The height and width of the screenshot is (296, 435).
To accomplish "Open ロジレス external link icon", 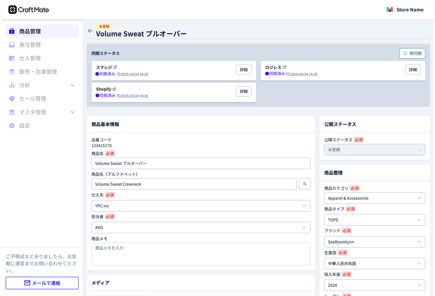I will (x=285, y=67).
